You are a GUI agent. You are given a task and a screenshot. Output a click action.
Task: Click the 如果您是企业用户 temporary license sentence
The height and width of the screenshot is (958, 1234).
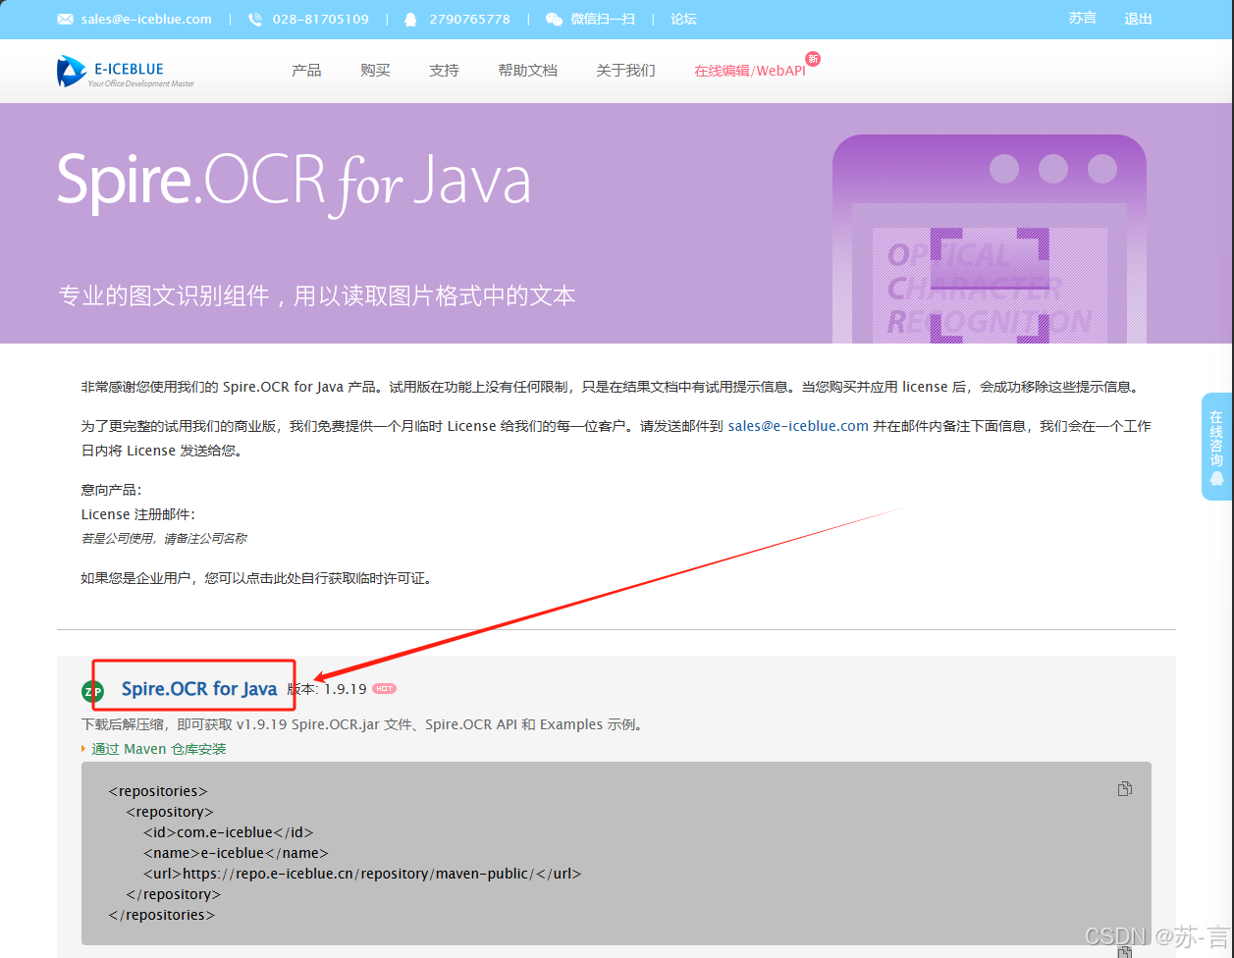(257, 578)
